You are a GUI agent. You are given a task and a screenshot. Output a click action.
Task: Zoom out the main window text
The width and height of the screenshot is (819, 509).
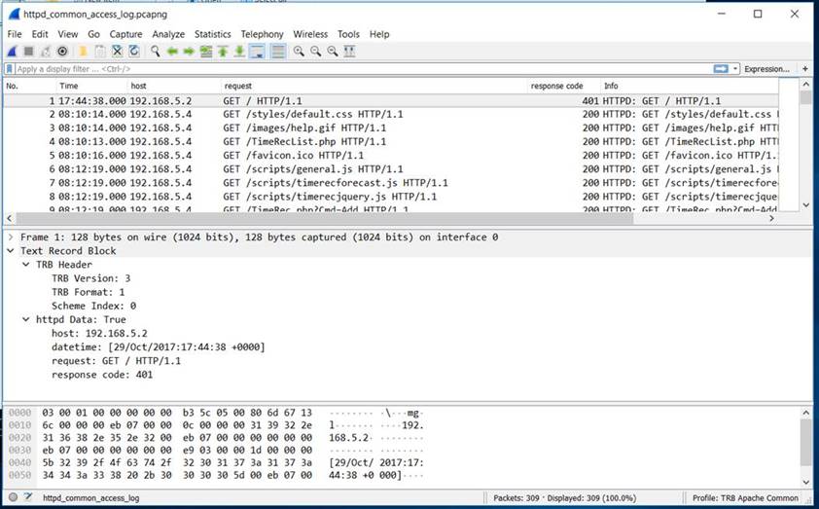pos(315,52)
